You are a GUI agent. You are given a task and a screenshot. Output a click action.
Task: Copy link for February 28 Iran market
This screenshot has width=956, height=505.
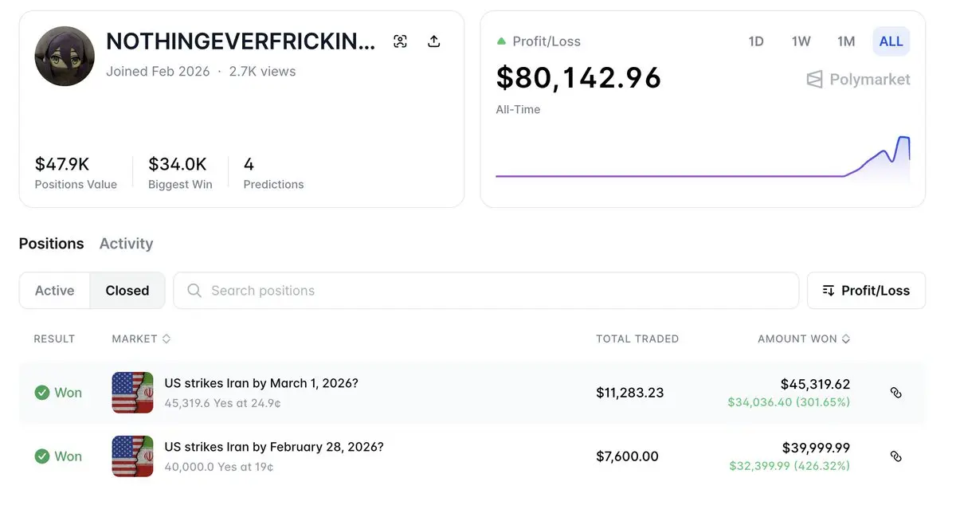(895, 456)
